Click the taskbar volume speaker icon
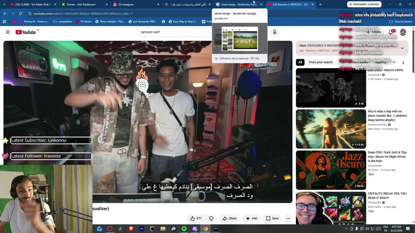Viewport: 415px width, 233px height. (367, 229)
